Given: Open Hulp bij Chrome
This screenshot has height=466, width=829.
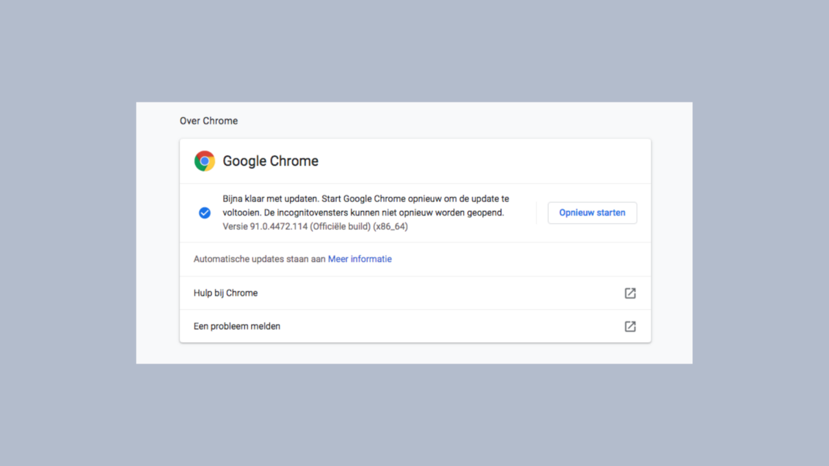Looking at the screenshot, I should [x=225, y=293].
